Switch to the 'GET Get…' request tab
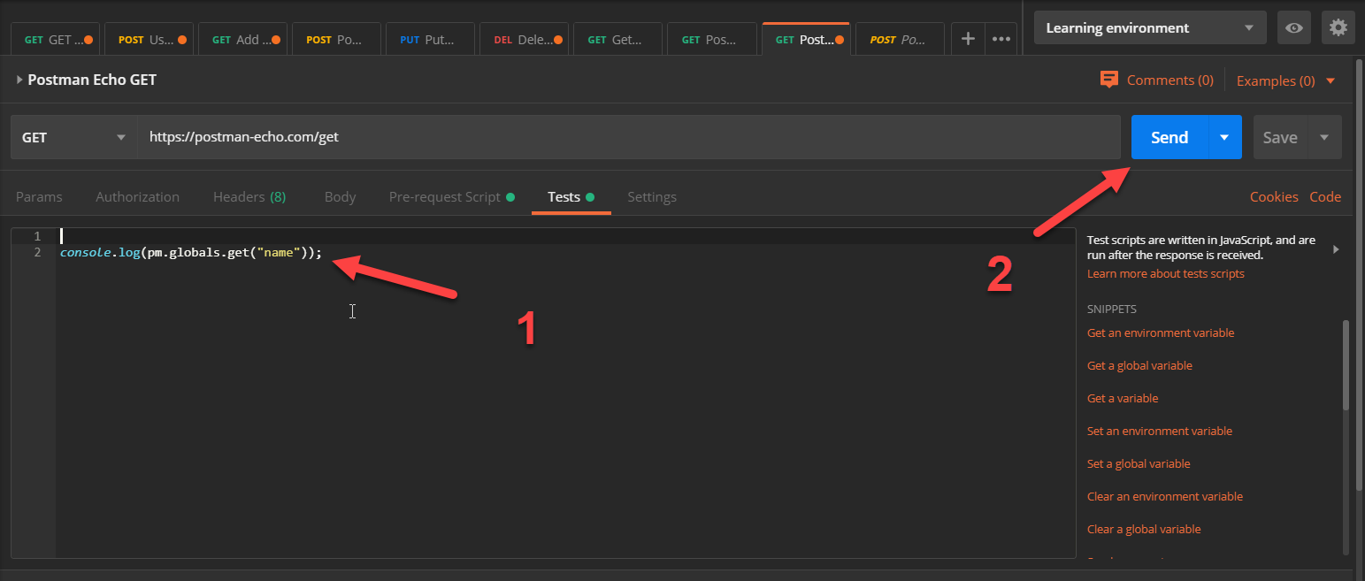The height and width of the screenshot is (581, 1365). [x=619, y=39]
